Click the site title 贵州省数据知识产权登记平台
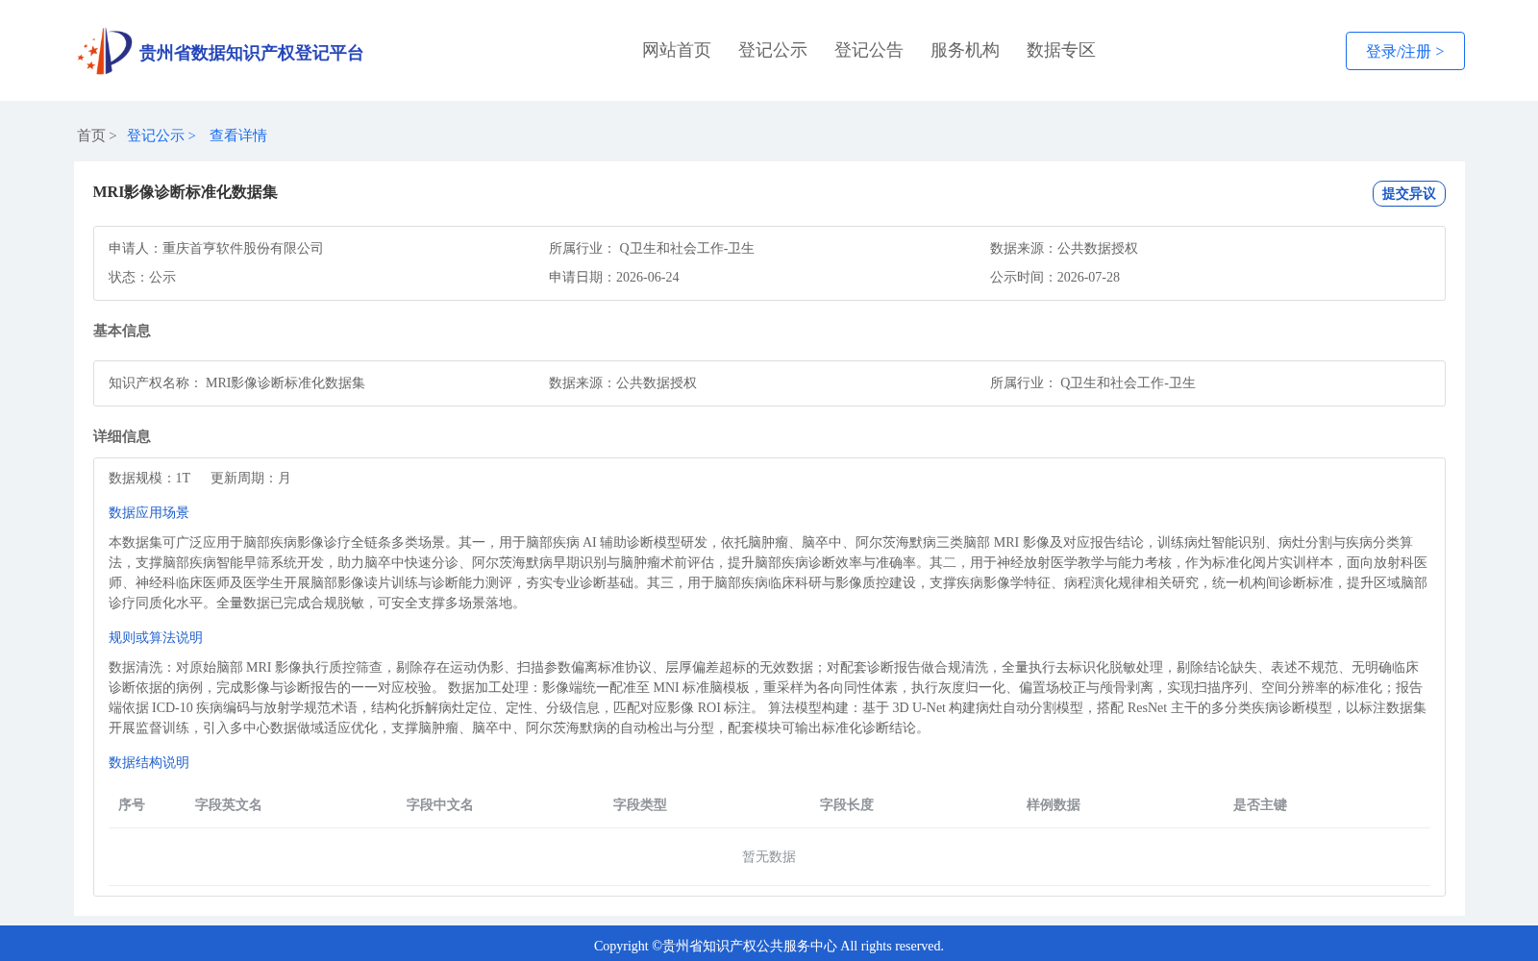 pos(252,53)
